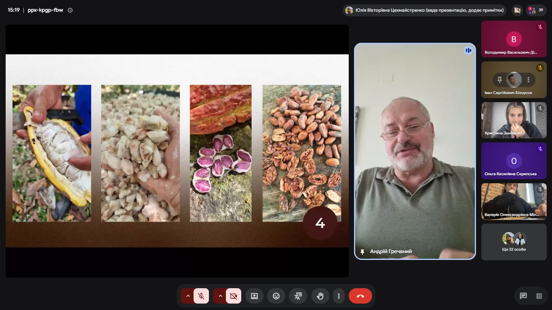The width and height of the screenshot is (552, 310).
Task: Pin Іван Сергійович Білоусов's tile
Action: 499,80
